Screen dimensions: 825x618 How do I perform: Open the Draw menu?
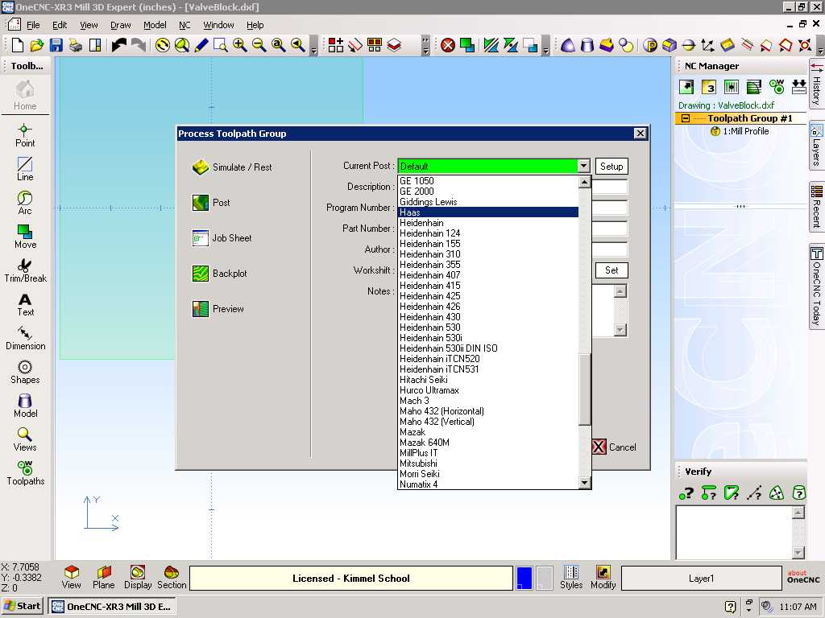tap(121, 25)
